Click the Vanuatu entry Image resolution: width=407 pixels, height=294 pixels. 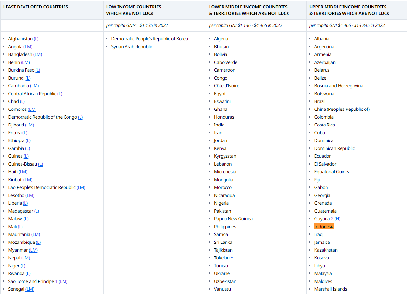(x=223, y=289)
